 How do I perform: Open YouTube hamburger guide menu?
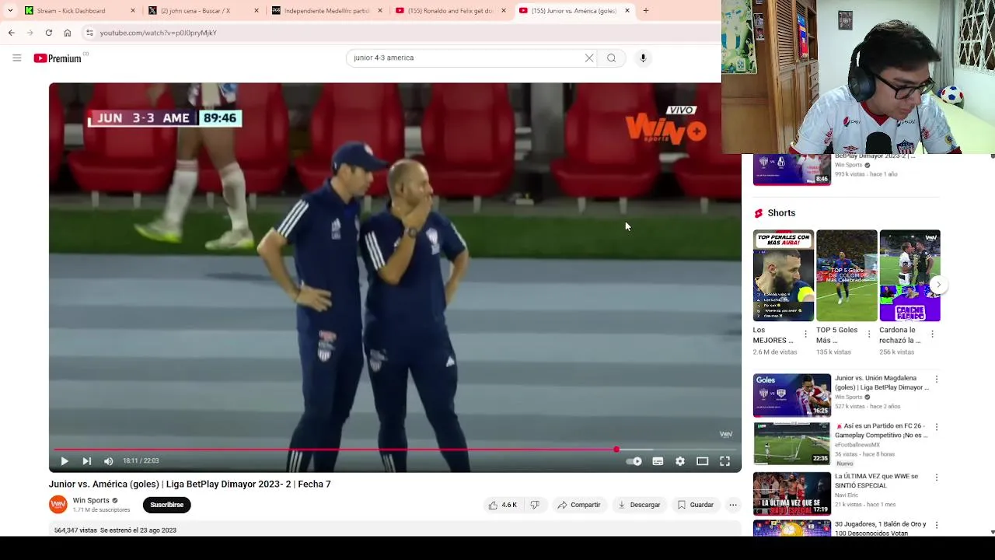pyautogui.click(x=16, y=58)
